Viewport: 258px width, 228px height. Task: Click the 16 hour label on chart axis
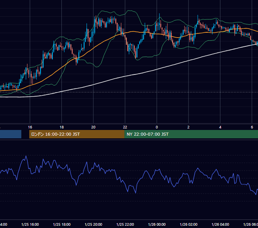click(x=30, y=127)
